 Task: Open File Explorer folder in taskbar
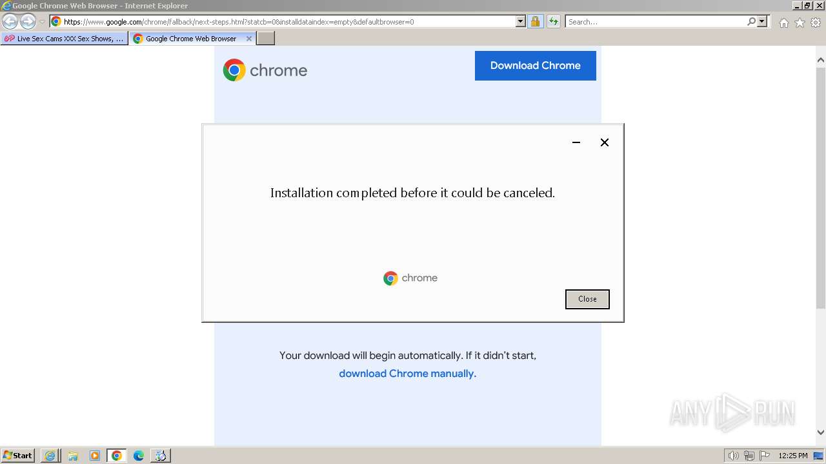[73, 456]
